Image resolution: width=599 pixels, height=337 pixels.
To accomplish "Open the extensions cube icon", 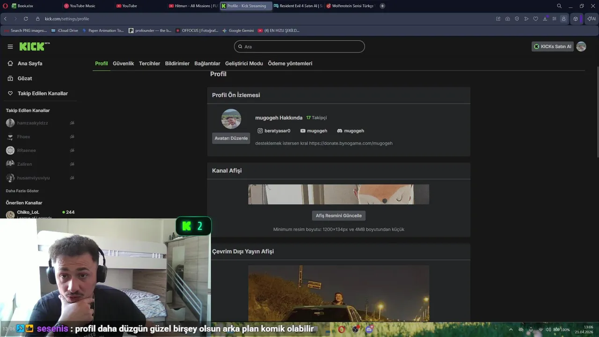I will (x=576, y=19).
